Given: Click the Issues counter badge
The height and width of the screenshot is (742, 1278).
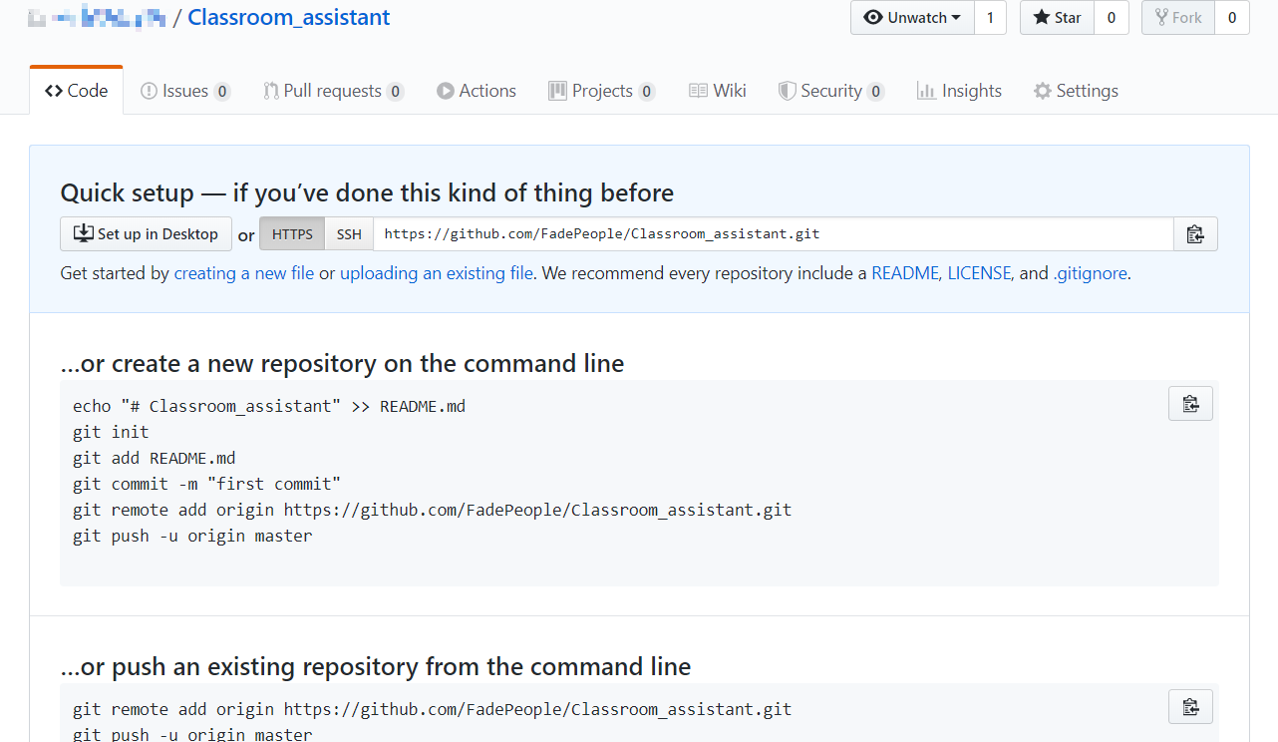Looking at the screenshot, I should pos(222,92).
